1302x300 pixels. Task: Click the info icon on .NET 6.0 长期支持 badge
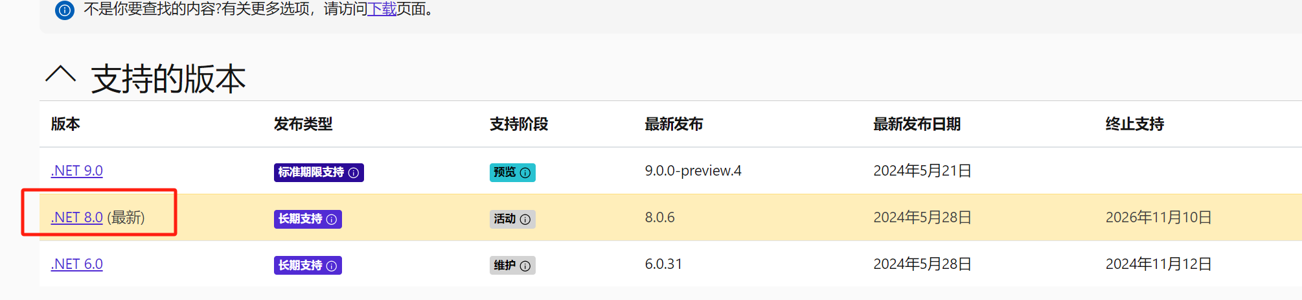(332, 266)
